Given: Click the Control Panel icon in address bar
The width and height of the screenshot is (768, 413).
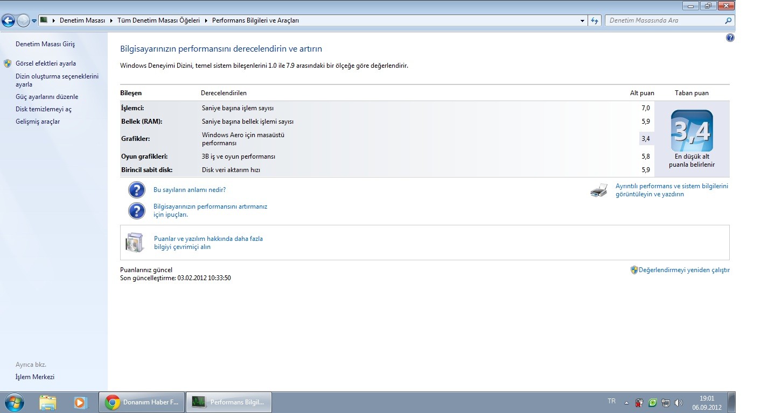Looking at the screenshot, I should [45, 20].
